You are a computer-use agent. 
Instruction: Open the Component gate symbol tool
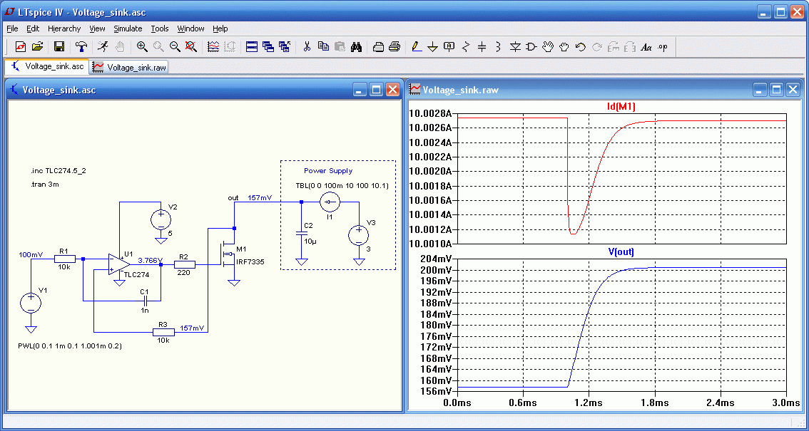coord(531,47)
